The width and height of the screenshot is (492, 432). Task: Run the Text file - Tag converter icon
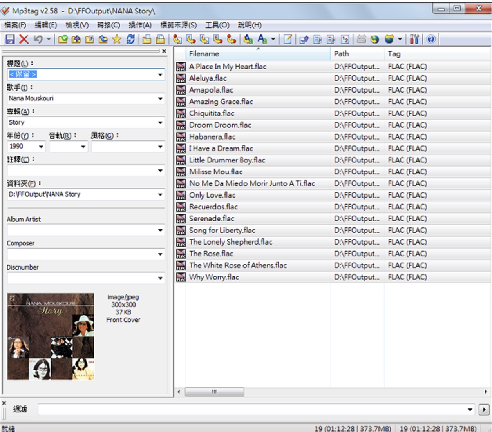coord(218,39)
